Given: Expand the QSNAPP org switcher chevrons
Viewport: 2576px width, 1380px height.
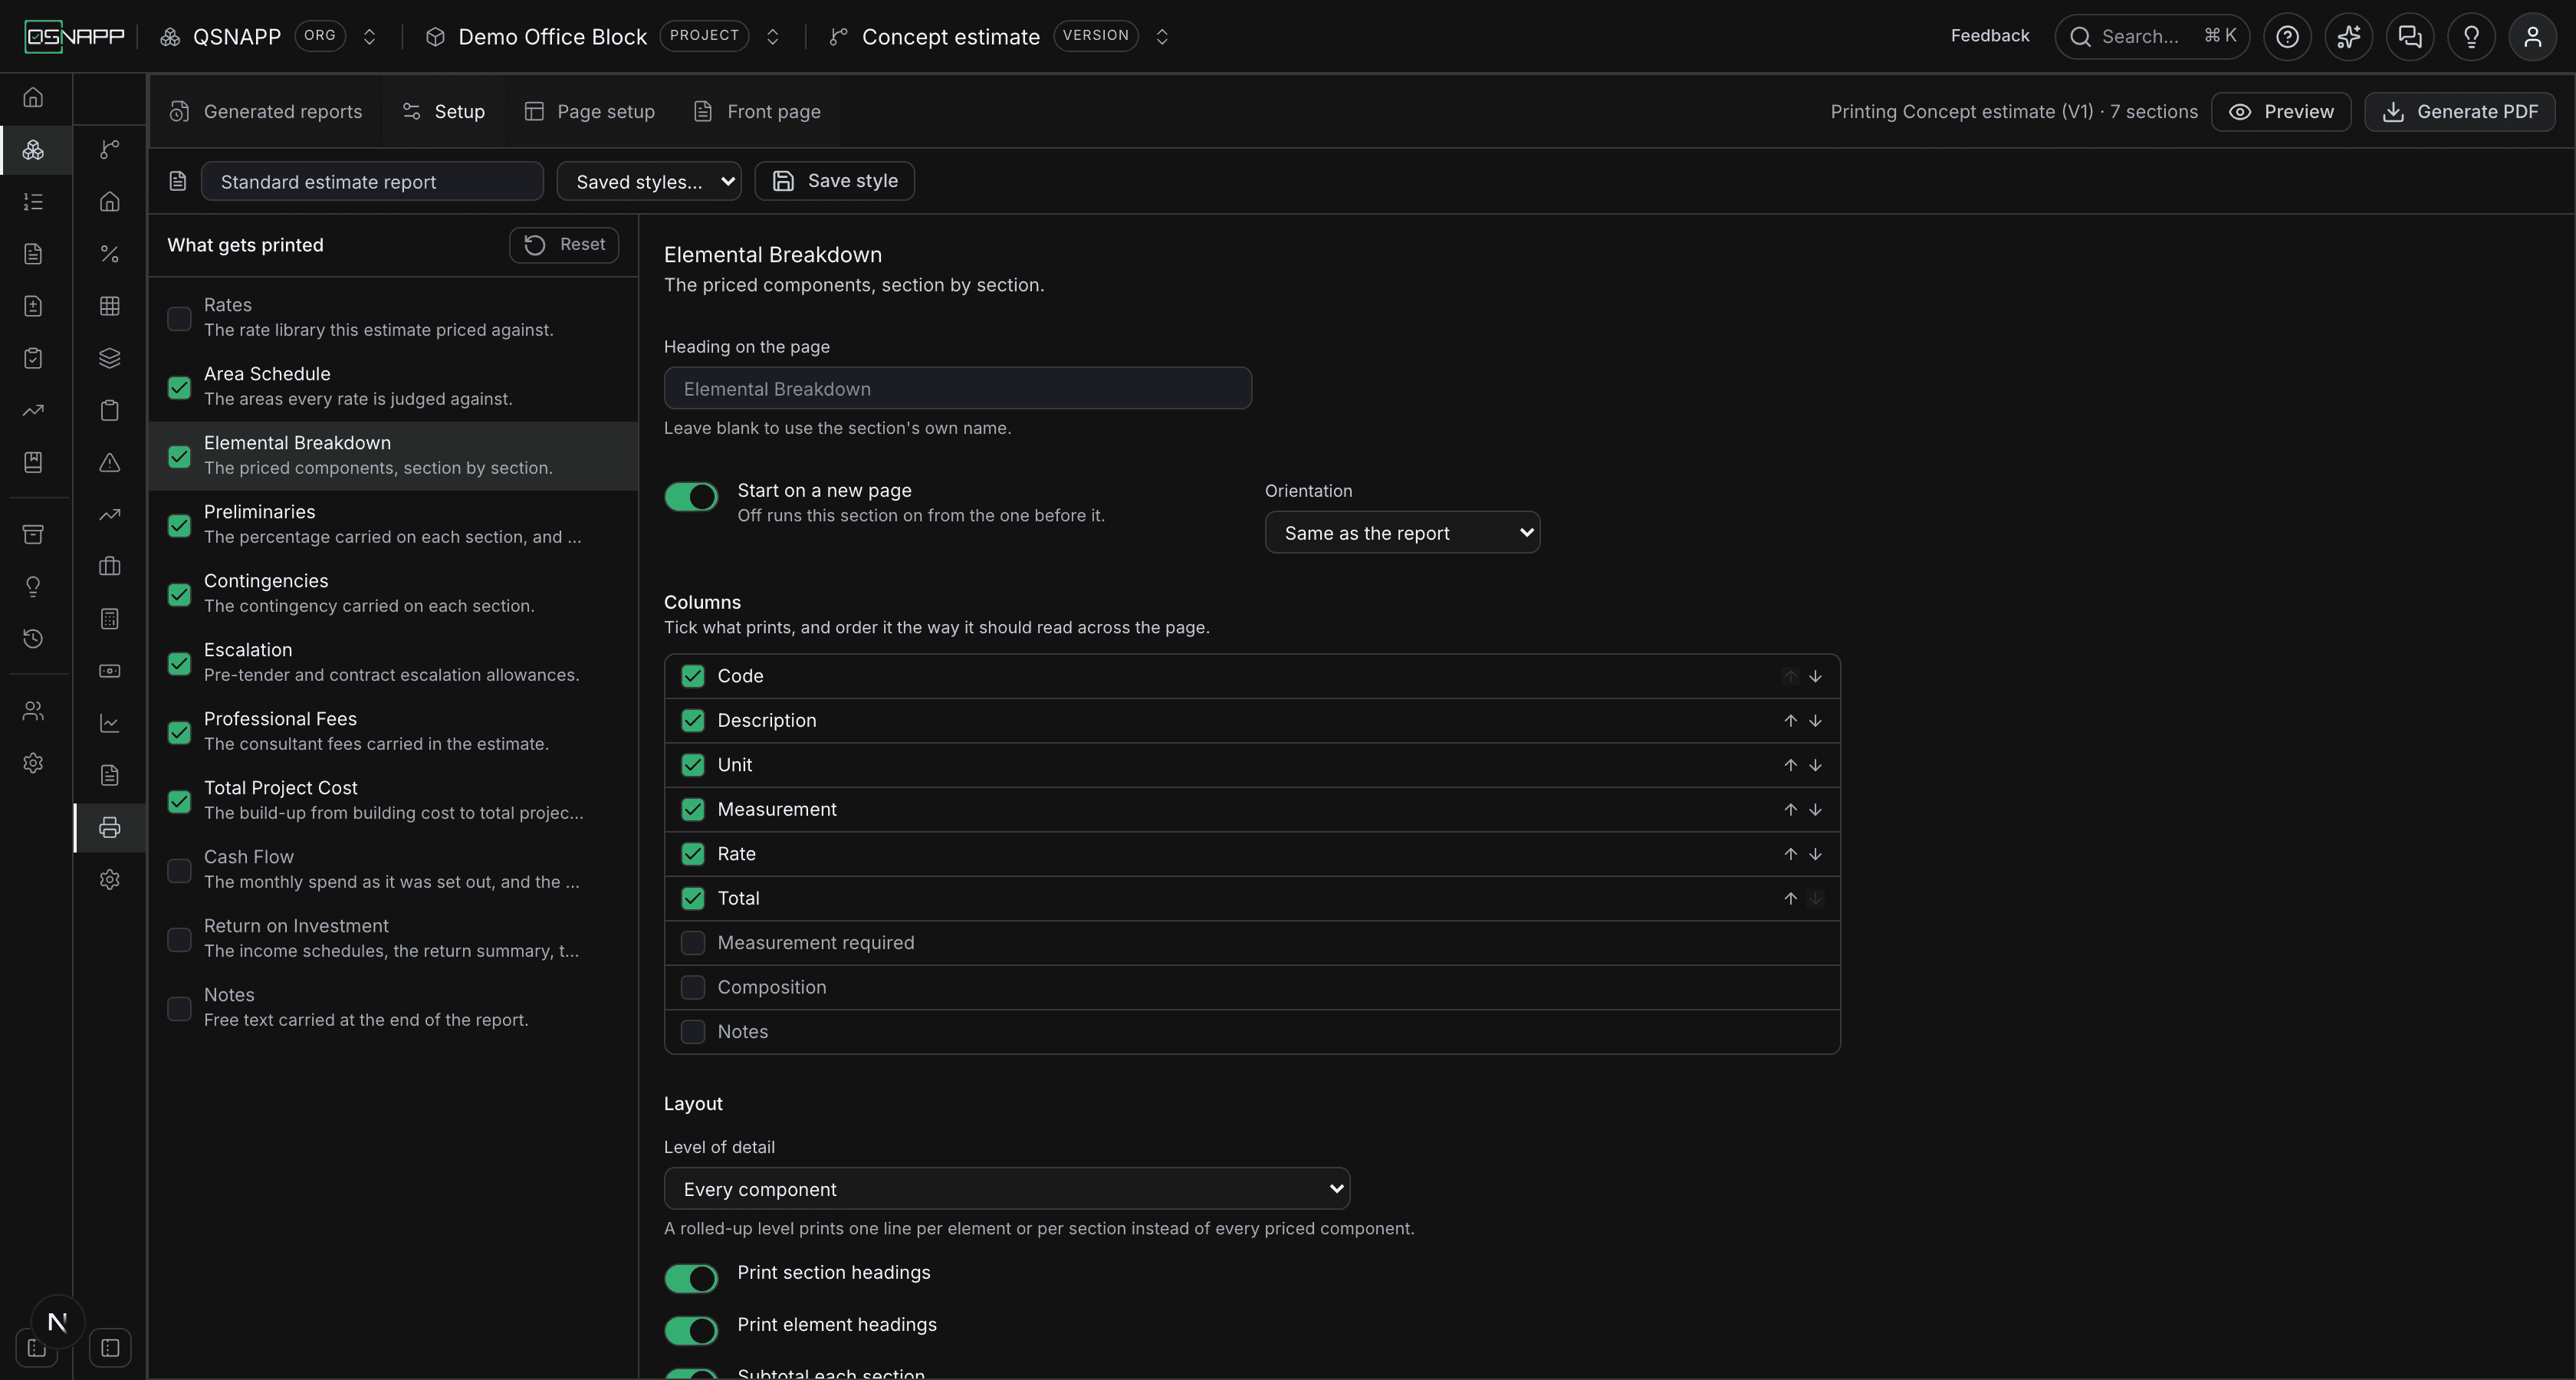Looking at the screenshot, I should point(369,37).
